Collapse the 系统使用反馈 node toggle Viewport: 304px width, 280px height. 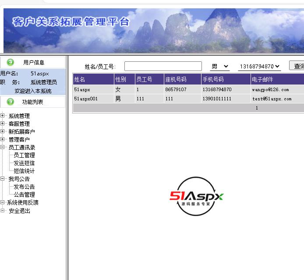tap(2, 202)
